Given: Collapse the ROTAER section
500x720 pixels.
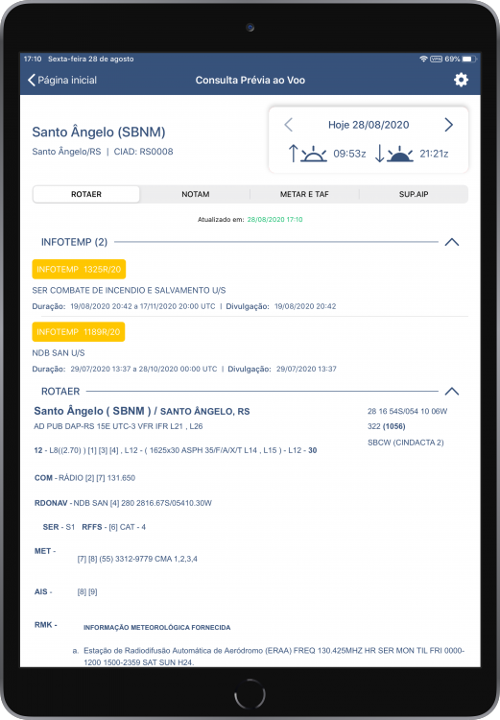Looking at the screenshot, I should pos(452,392).
